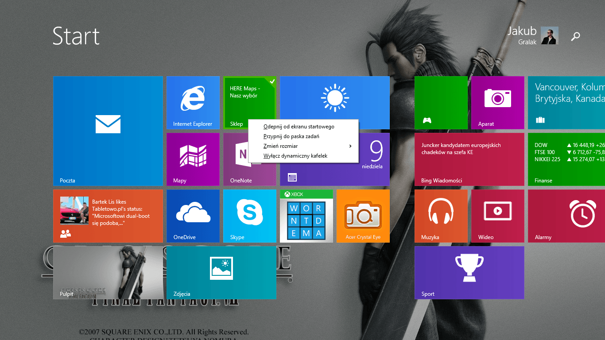Open the Xbox Wordament game tile
The image size is (605, 340).
point(306,216)
